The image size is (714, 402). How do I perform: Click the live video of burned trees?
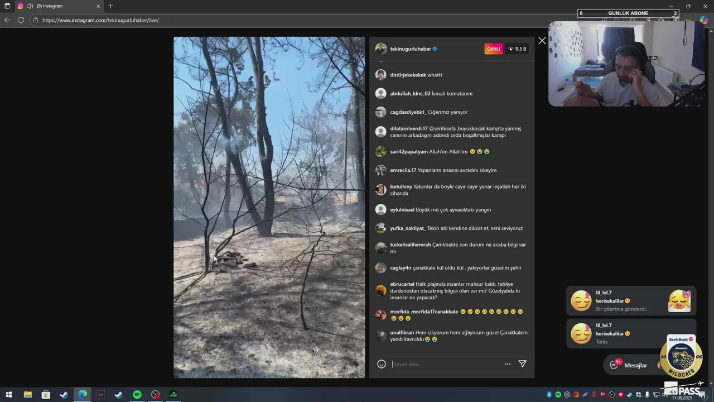coord(269,208)
